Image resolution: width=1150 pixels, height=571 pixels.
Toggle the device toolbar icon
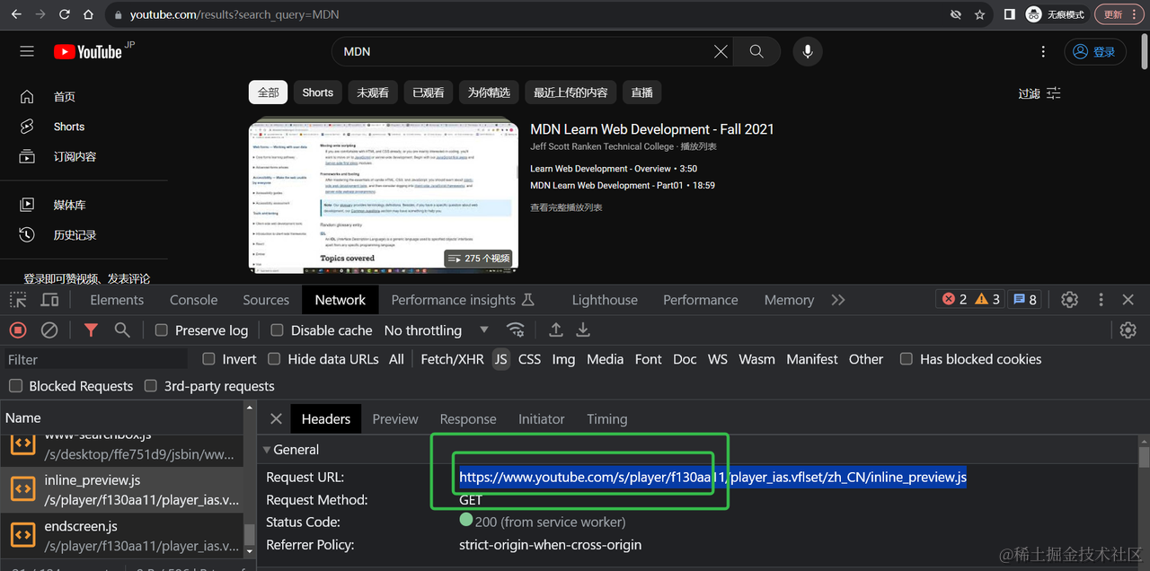point(49,300)
